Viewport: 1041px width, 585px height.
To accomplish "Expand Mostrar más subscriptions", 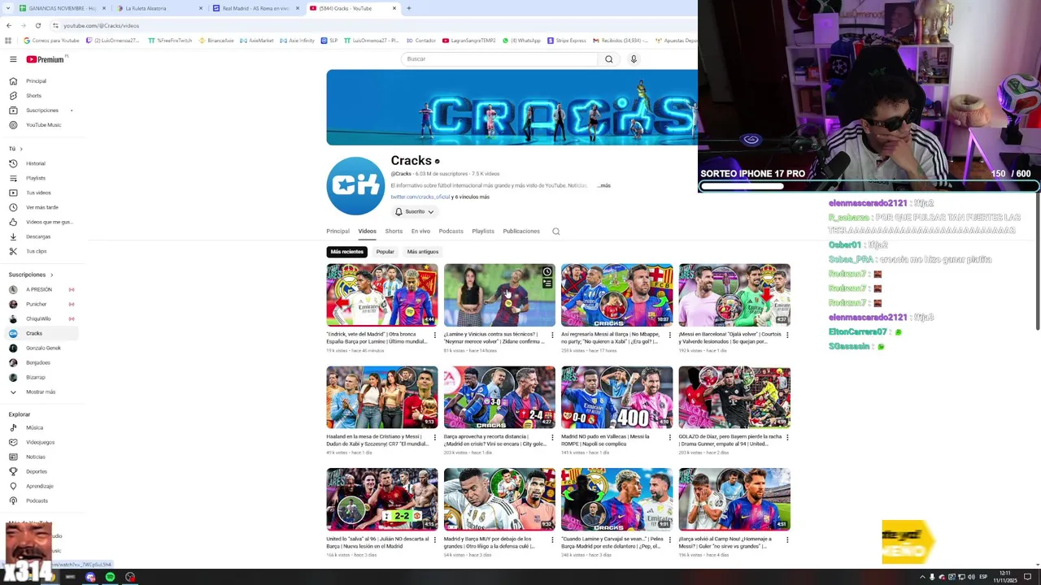I will [x=41, y=392].
